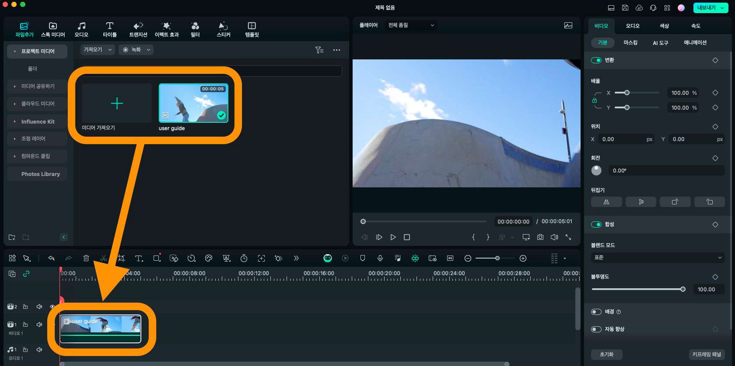Expand more timeline tools double chevron
Viewport: 735px width, 366px height.
[296, 259]
